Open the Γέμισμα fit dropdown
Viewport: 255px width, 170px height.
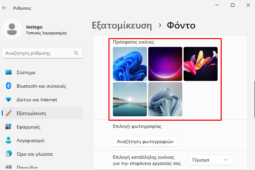210,160
